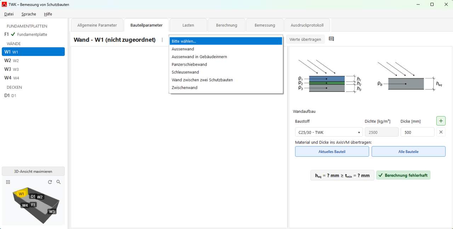Screen dimensions: 453x229
Task: Reset the 3D view with the refresh icon
Action: coord(50,182)
